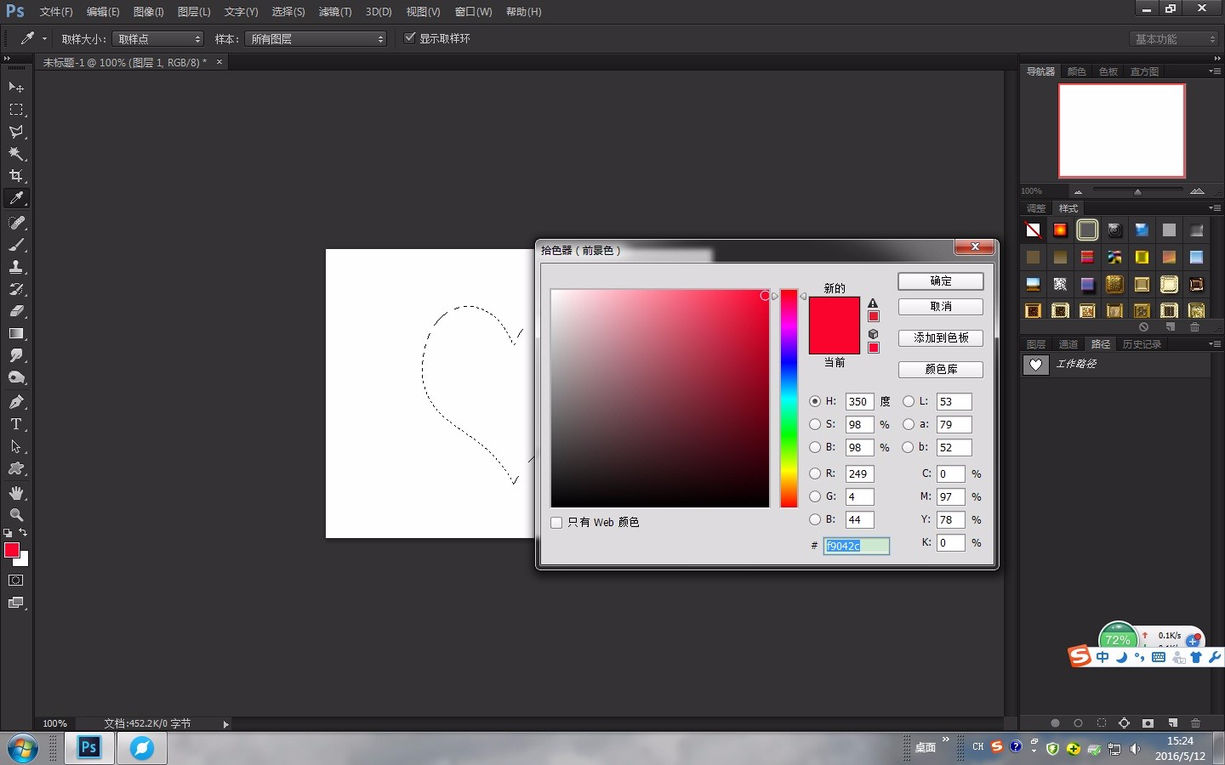
Task: Select the G green radio button
Action: coord(815,496)
